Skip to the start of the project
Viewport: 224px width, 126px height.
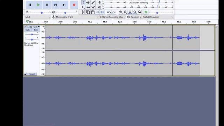(x=55, y=5)
